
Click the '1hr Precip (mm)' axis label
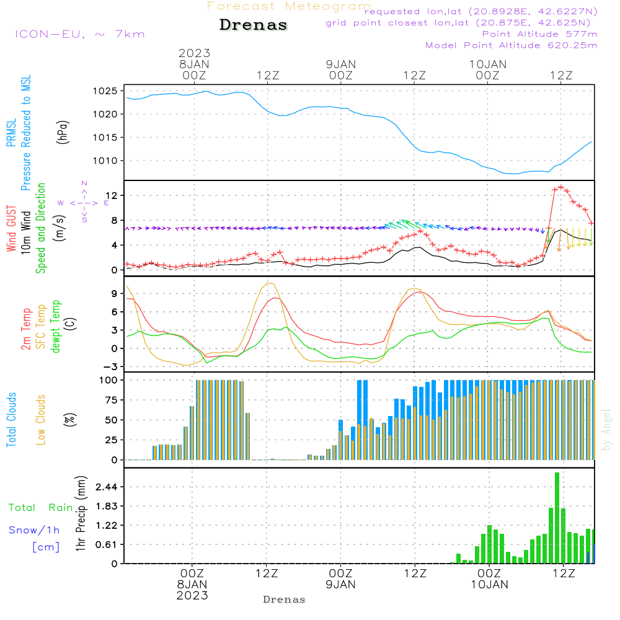[81, 513]
